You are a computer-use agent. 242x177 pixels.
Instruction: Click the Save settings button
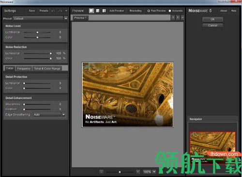[x=32, y=11]
